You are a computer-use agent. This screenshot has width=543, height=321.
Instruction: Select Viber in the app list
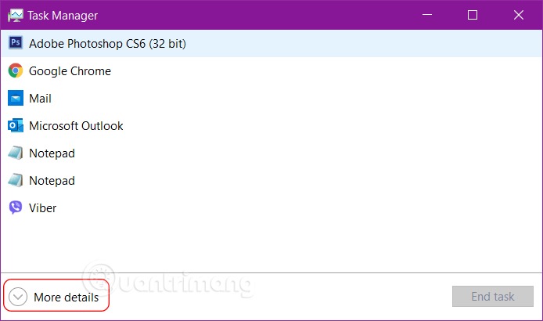click(271, 207)
